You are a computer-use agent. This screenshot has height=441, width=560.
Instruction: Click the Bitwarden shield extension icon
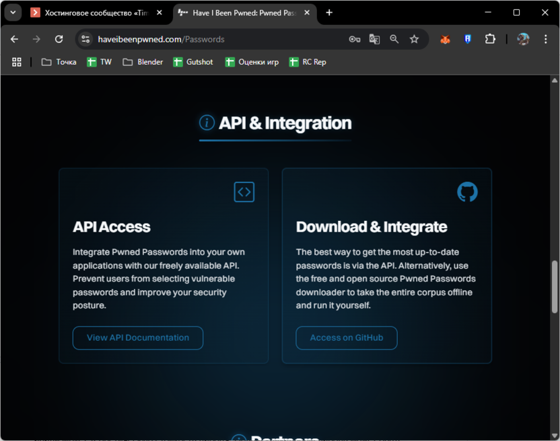pyautogui.click(x=467, y=40)
